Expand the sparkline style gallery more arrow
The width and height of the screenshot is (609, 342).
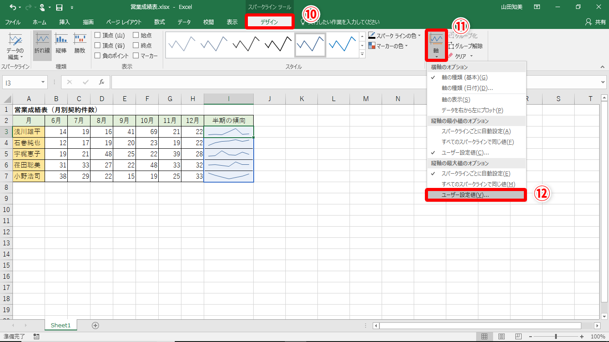[x=362, y=54]
